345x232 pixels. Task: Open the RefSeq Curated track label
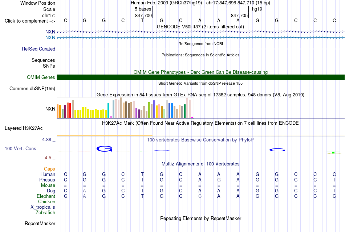[38, 49]
